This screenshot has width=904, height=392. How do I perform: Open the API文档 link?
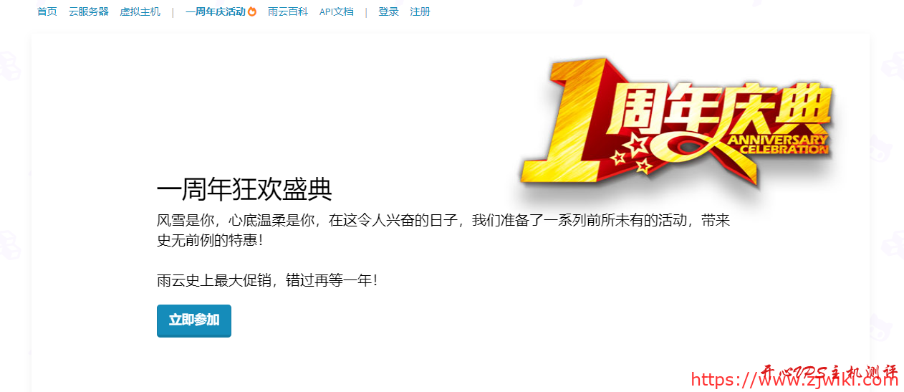(x=337, y=11)
